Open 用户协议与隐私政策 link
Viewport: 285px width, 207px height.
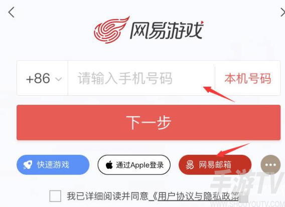pyautogui.click(x=197, y=196)
